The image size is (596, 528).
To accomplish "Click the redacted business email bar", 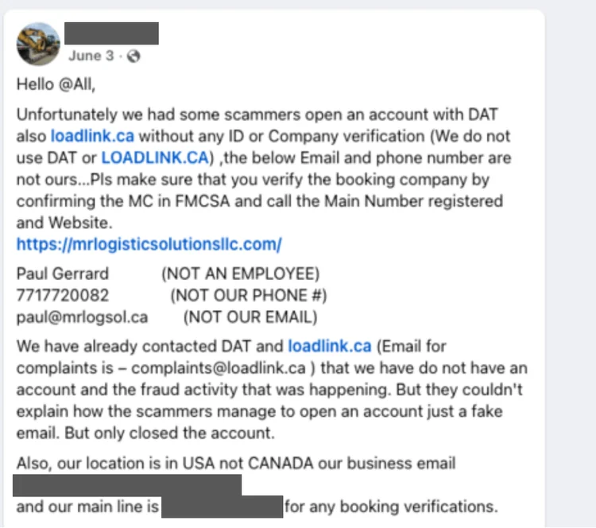I will pos(127,484).
